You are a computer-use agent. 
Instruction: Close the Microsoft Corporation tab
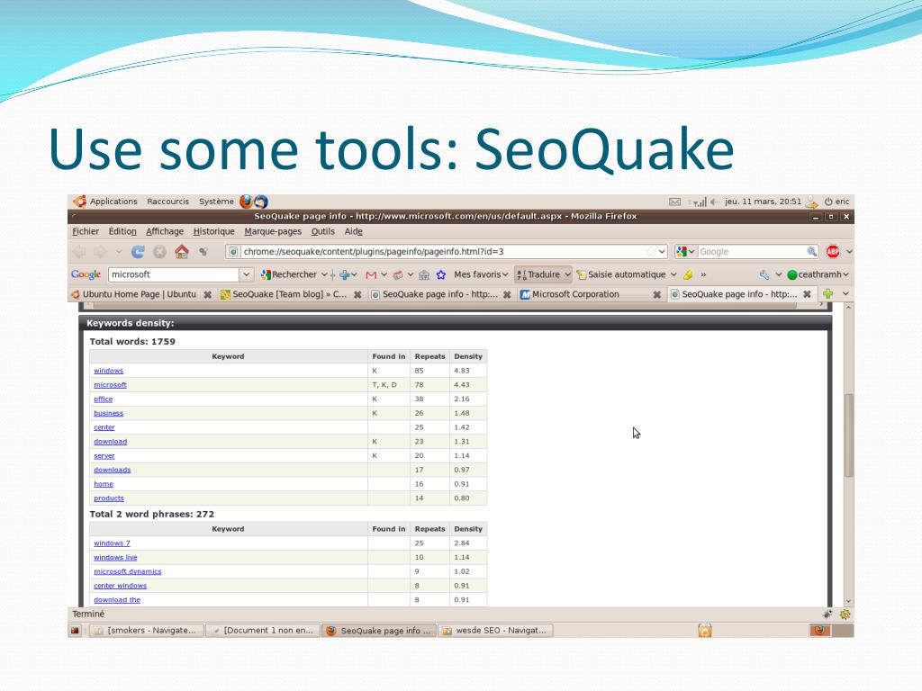[656, 294]
